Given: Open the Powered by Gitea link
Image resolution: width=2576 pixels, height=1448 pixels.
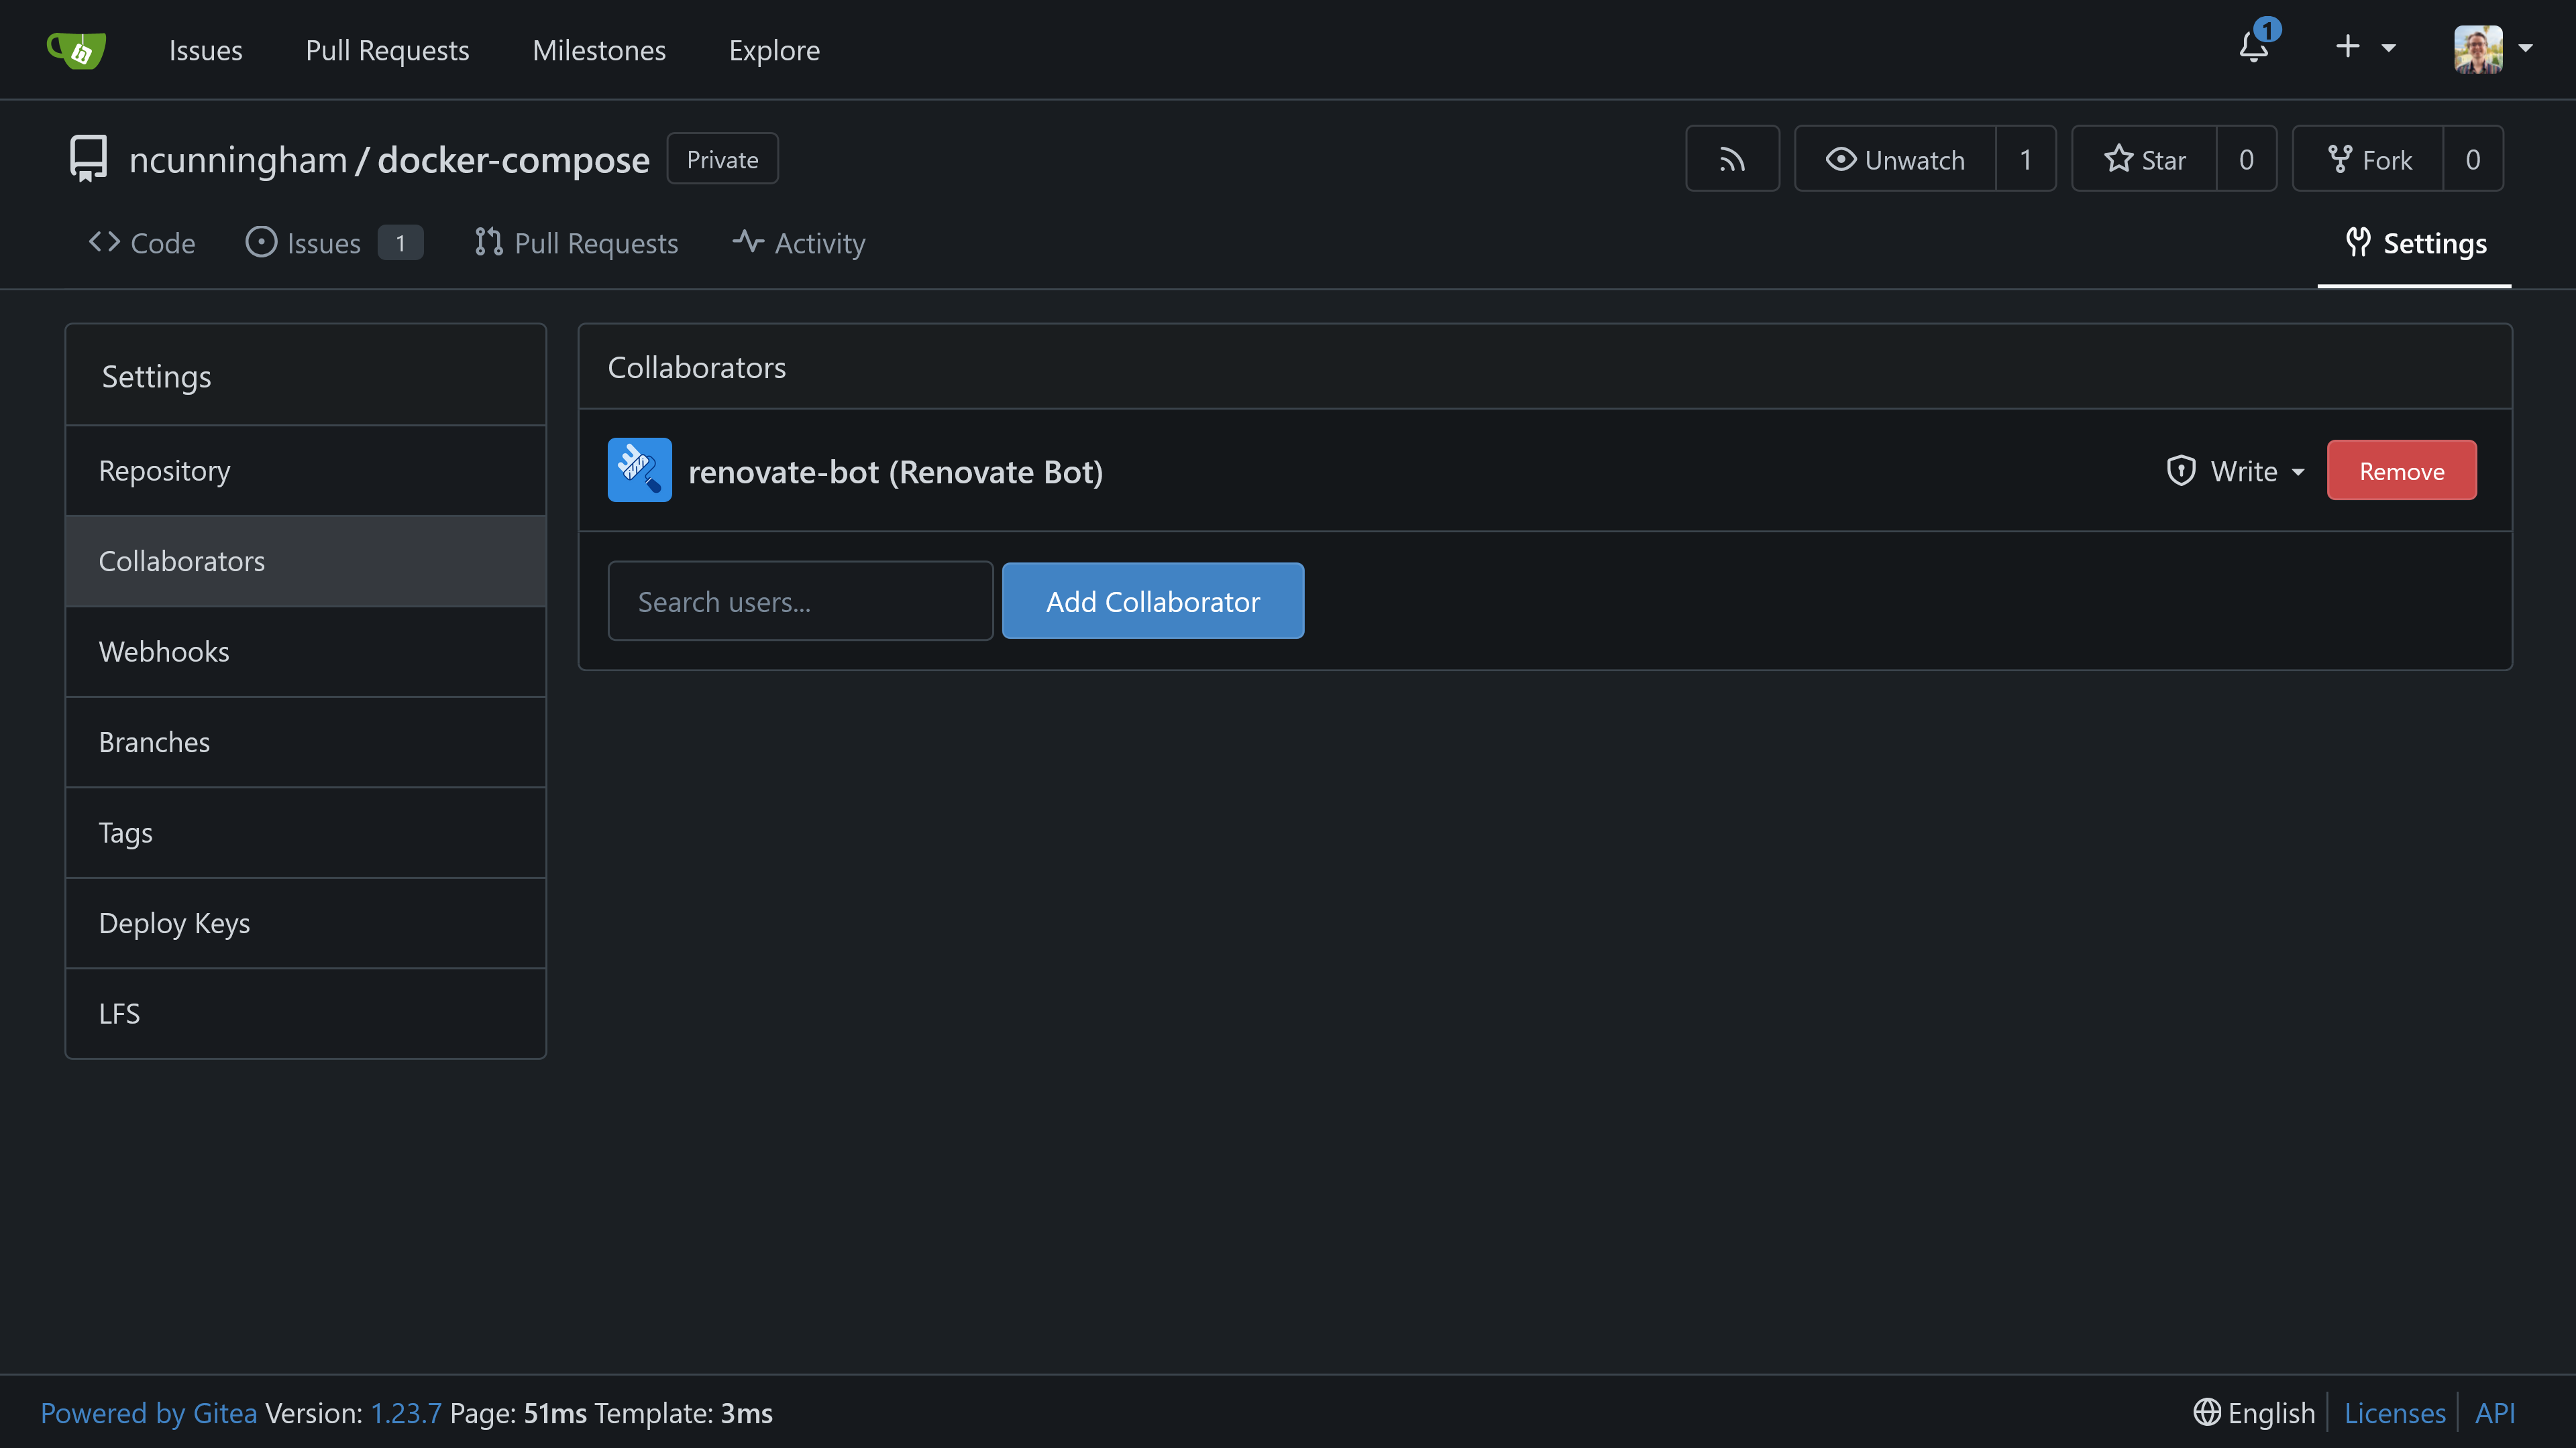Looking at the screenshot, I should 149,1413.
